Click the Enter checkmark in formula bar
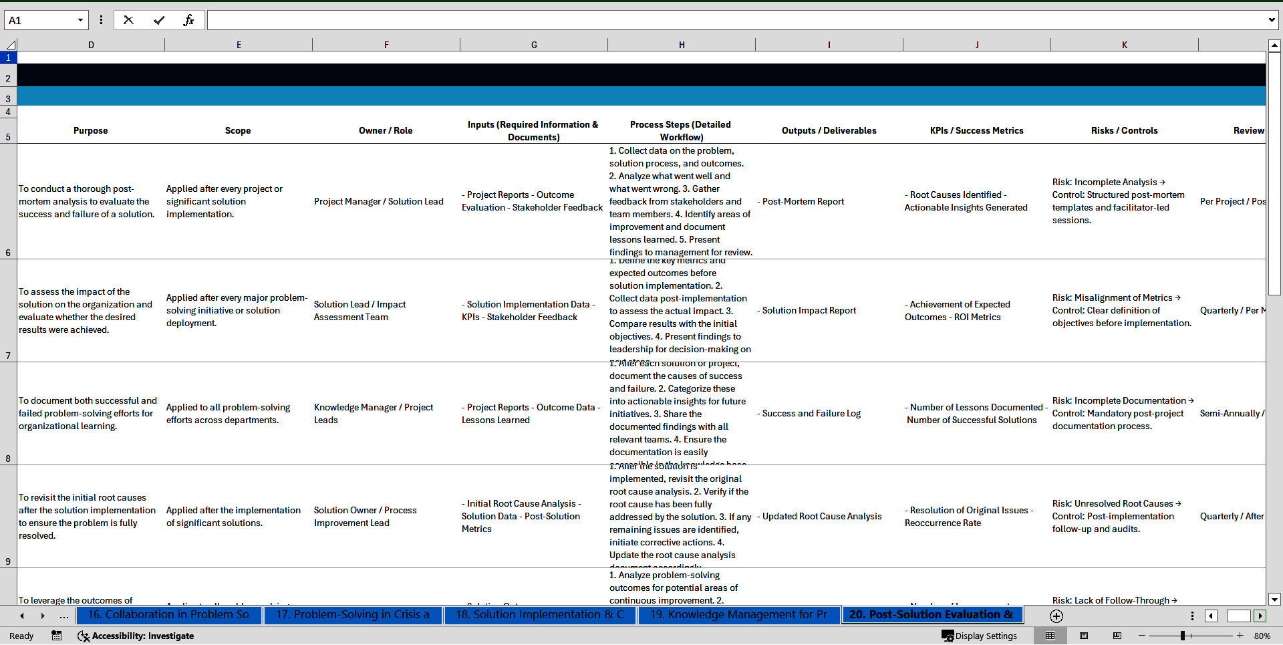This screenshot has width=1283, height=645. [x=159, y=20]
